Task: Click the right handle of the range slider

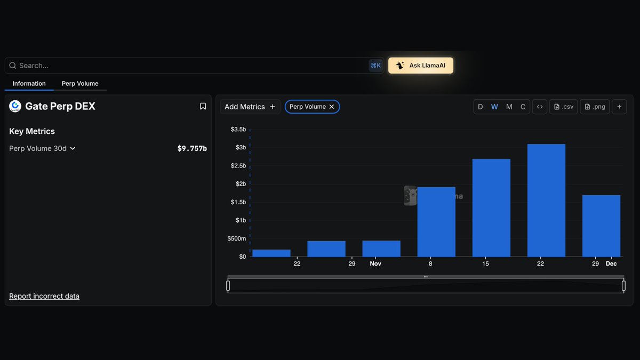Action: click(623, 286)
